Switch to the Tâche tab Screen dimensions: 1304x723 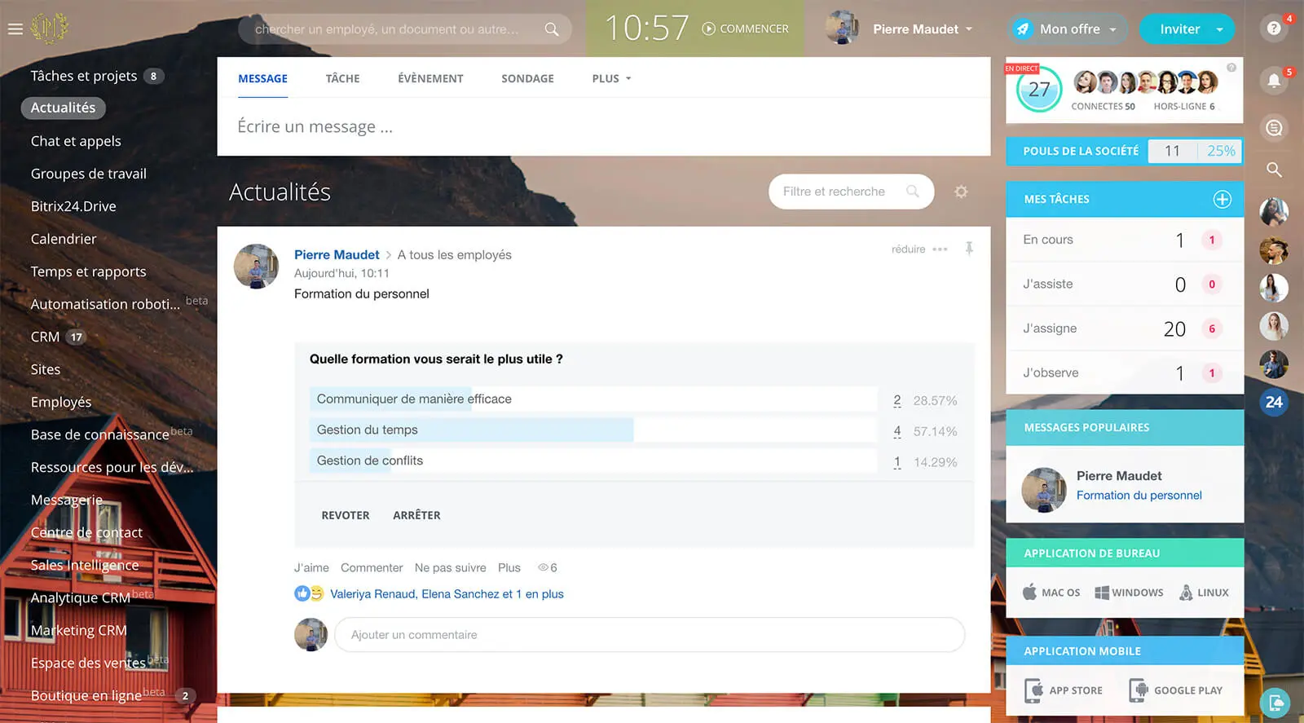(342, 78)
